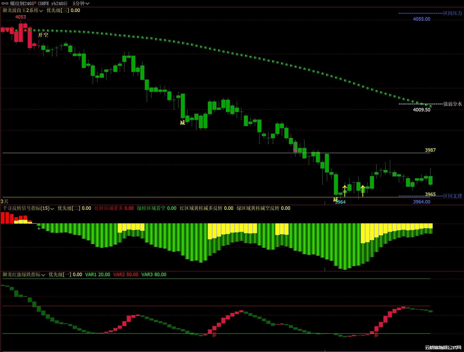Click the 减 marker in the middle of the chart
464x352 pixels.
(x=182, y=123)
